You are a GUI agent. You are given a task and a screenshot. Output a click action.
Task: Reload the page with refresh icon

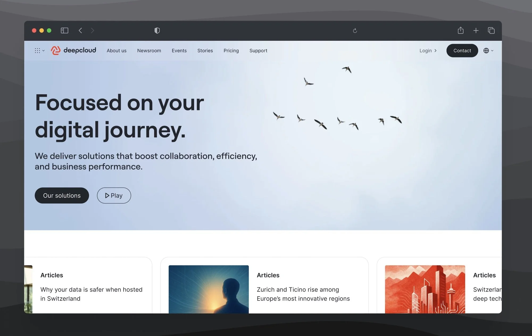pos(355,31)
